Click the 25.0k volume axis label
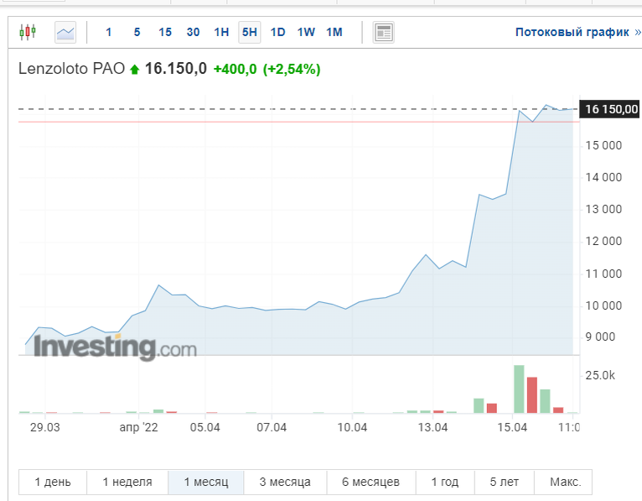Image resolution: width=642 pixels, height=501 pixels. [600, 376]
